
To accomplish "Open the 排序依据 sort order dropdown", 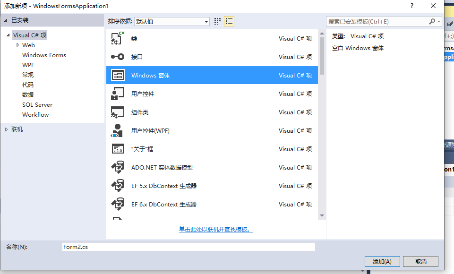I will pos(206,21).
